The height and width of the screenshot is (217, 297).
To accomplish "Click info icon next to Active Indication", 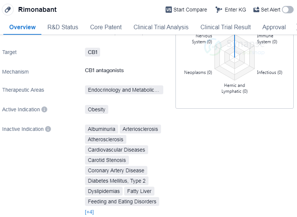I will [x=44, y=109].
